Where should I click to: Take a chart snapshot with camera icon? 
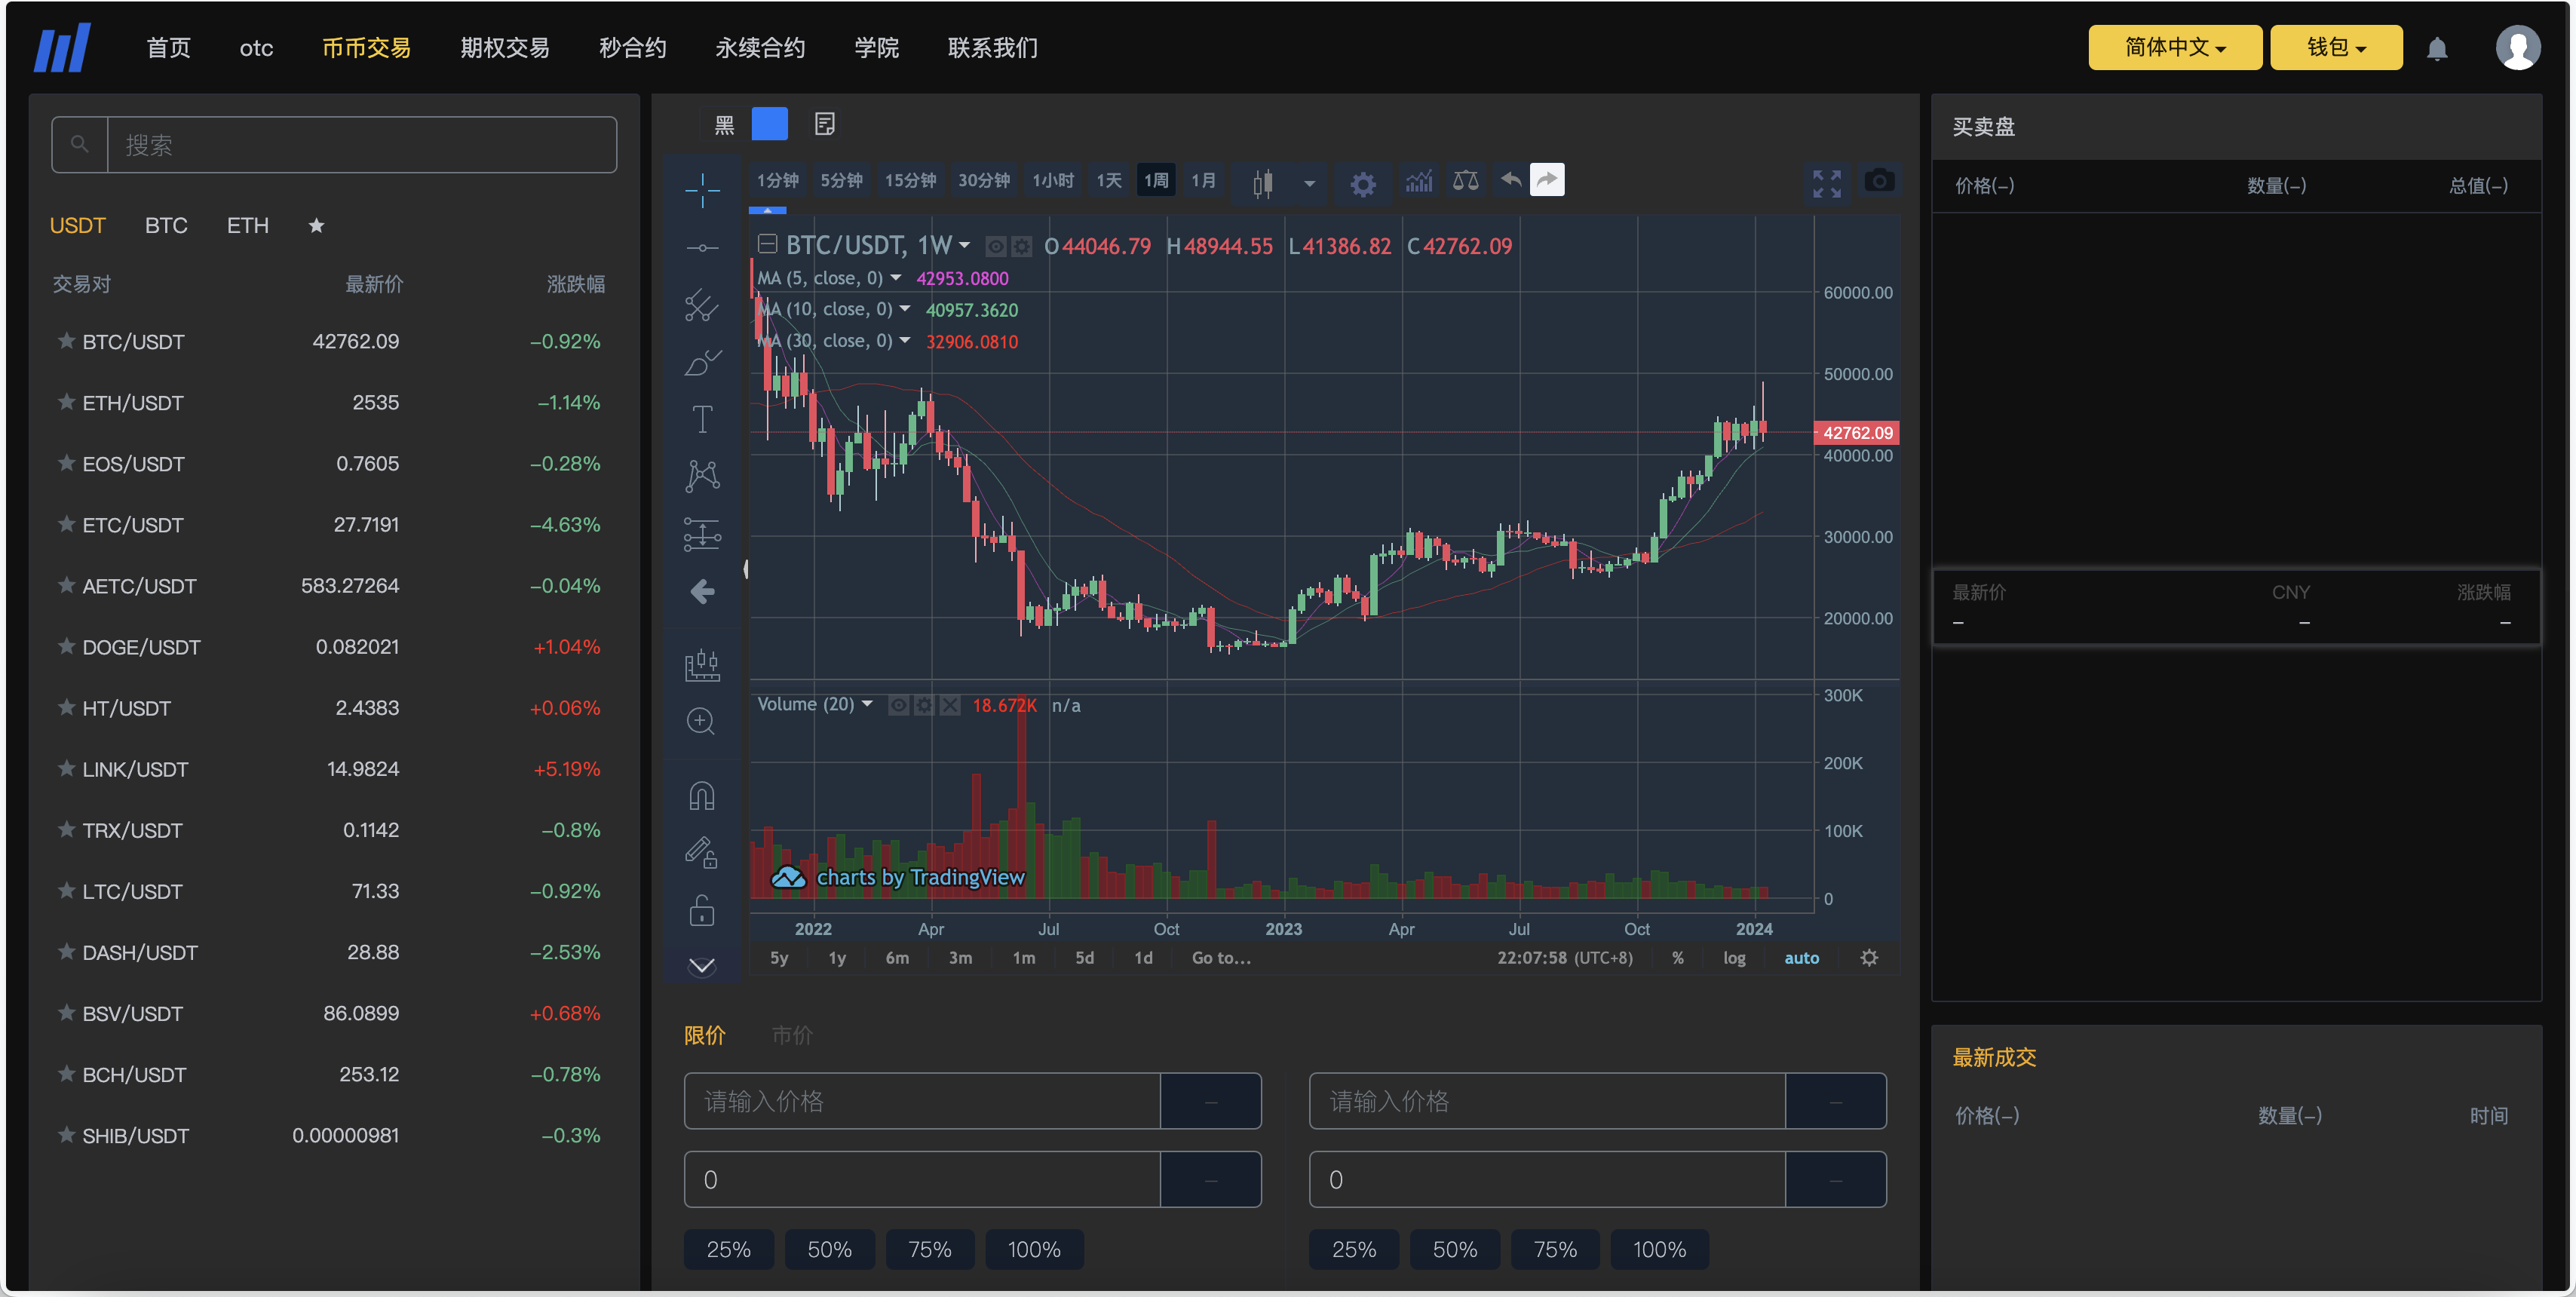pyautogui.click(x=1878, y=181)
